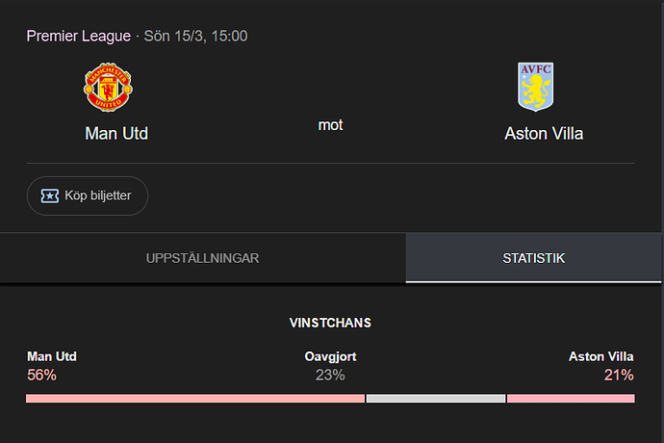Click the 56% Man Utd percentage
The image size is (664, 443).
41,375
